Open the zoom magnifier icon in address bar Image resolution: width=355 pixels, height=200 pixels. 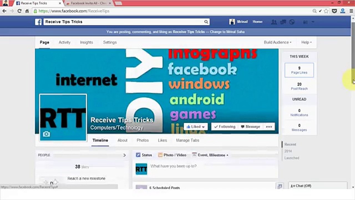pyautogui.click(x=315, y=11)
